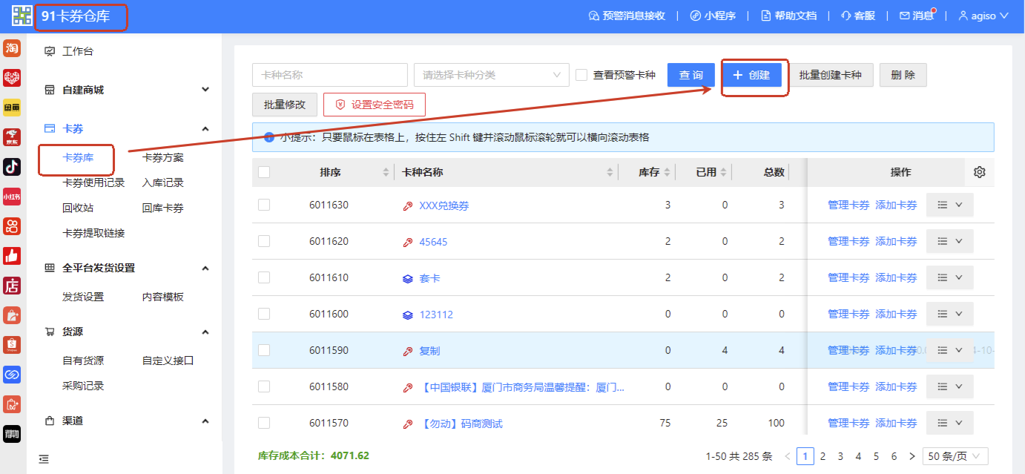
Task: Open 卡券方案 in the sidebar menu
Action: point(163,157)
